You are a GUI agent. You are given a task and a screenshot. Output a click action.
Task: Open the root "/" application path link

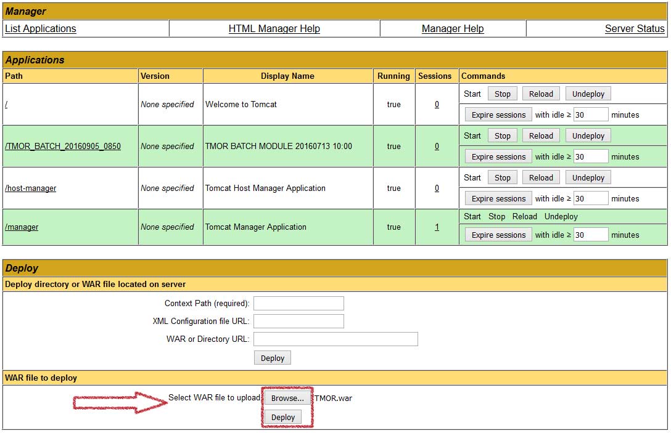pos(6,104)
